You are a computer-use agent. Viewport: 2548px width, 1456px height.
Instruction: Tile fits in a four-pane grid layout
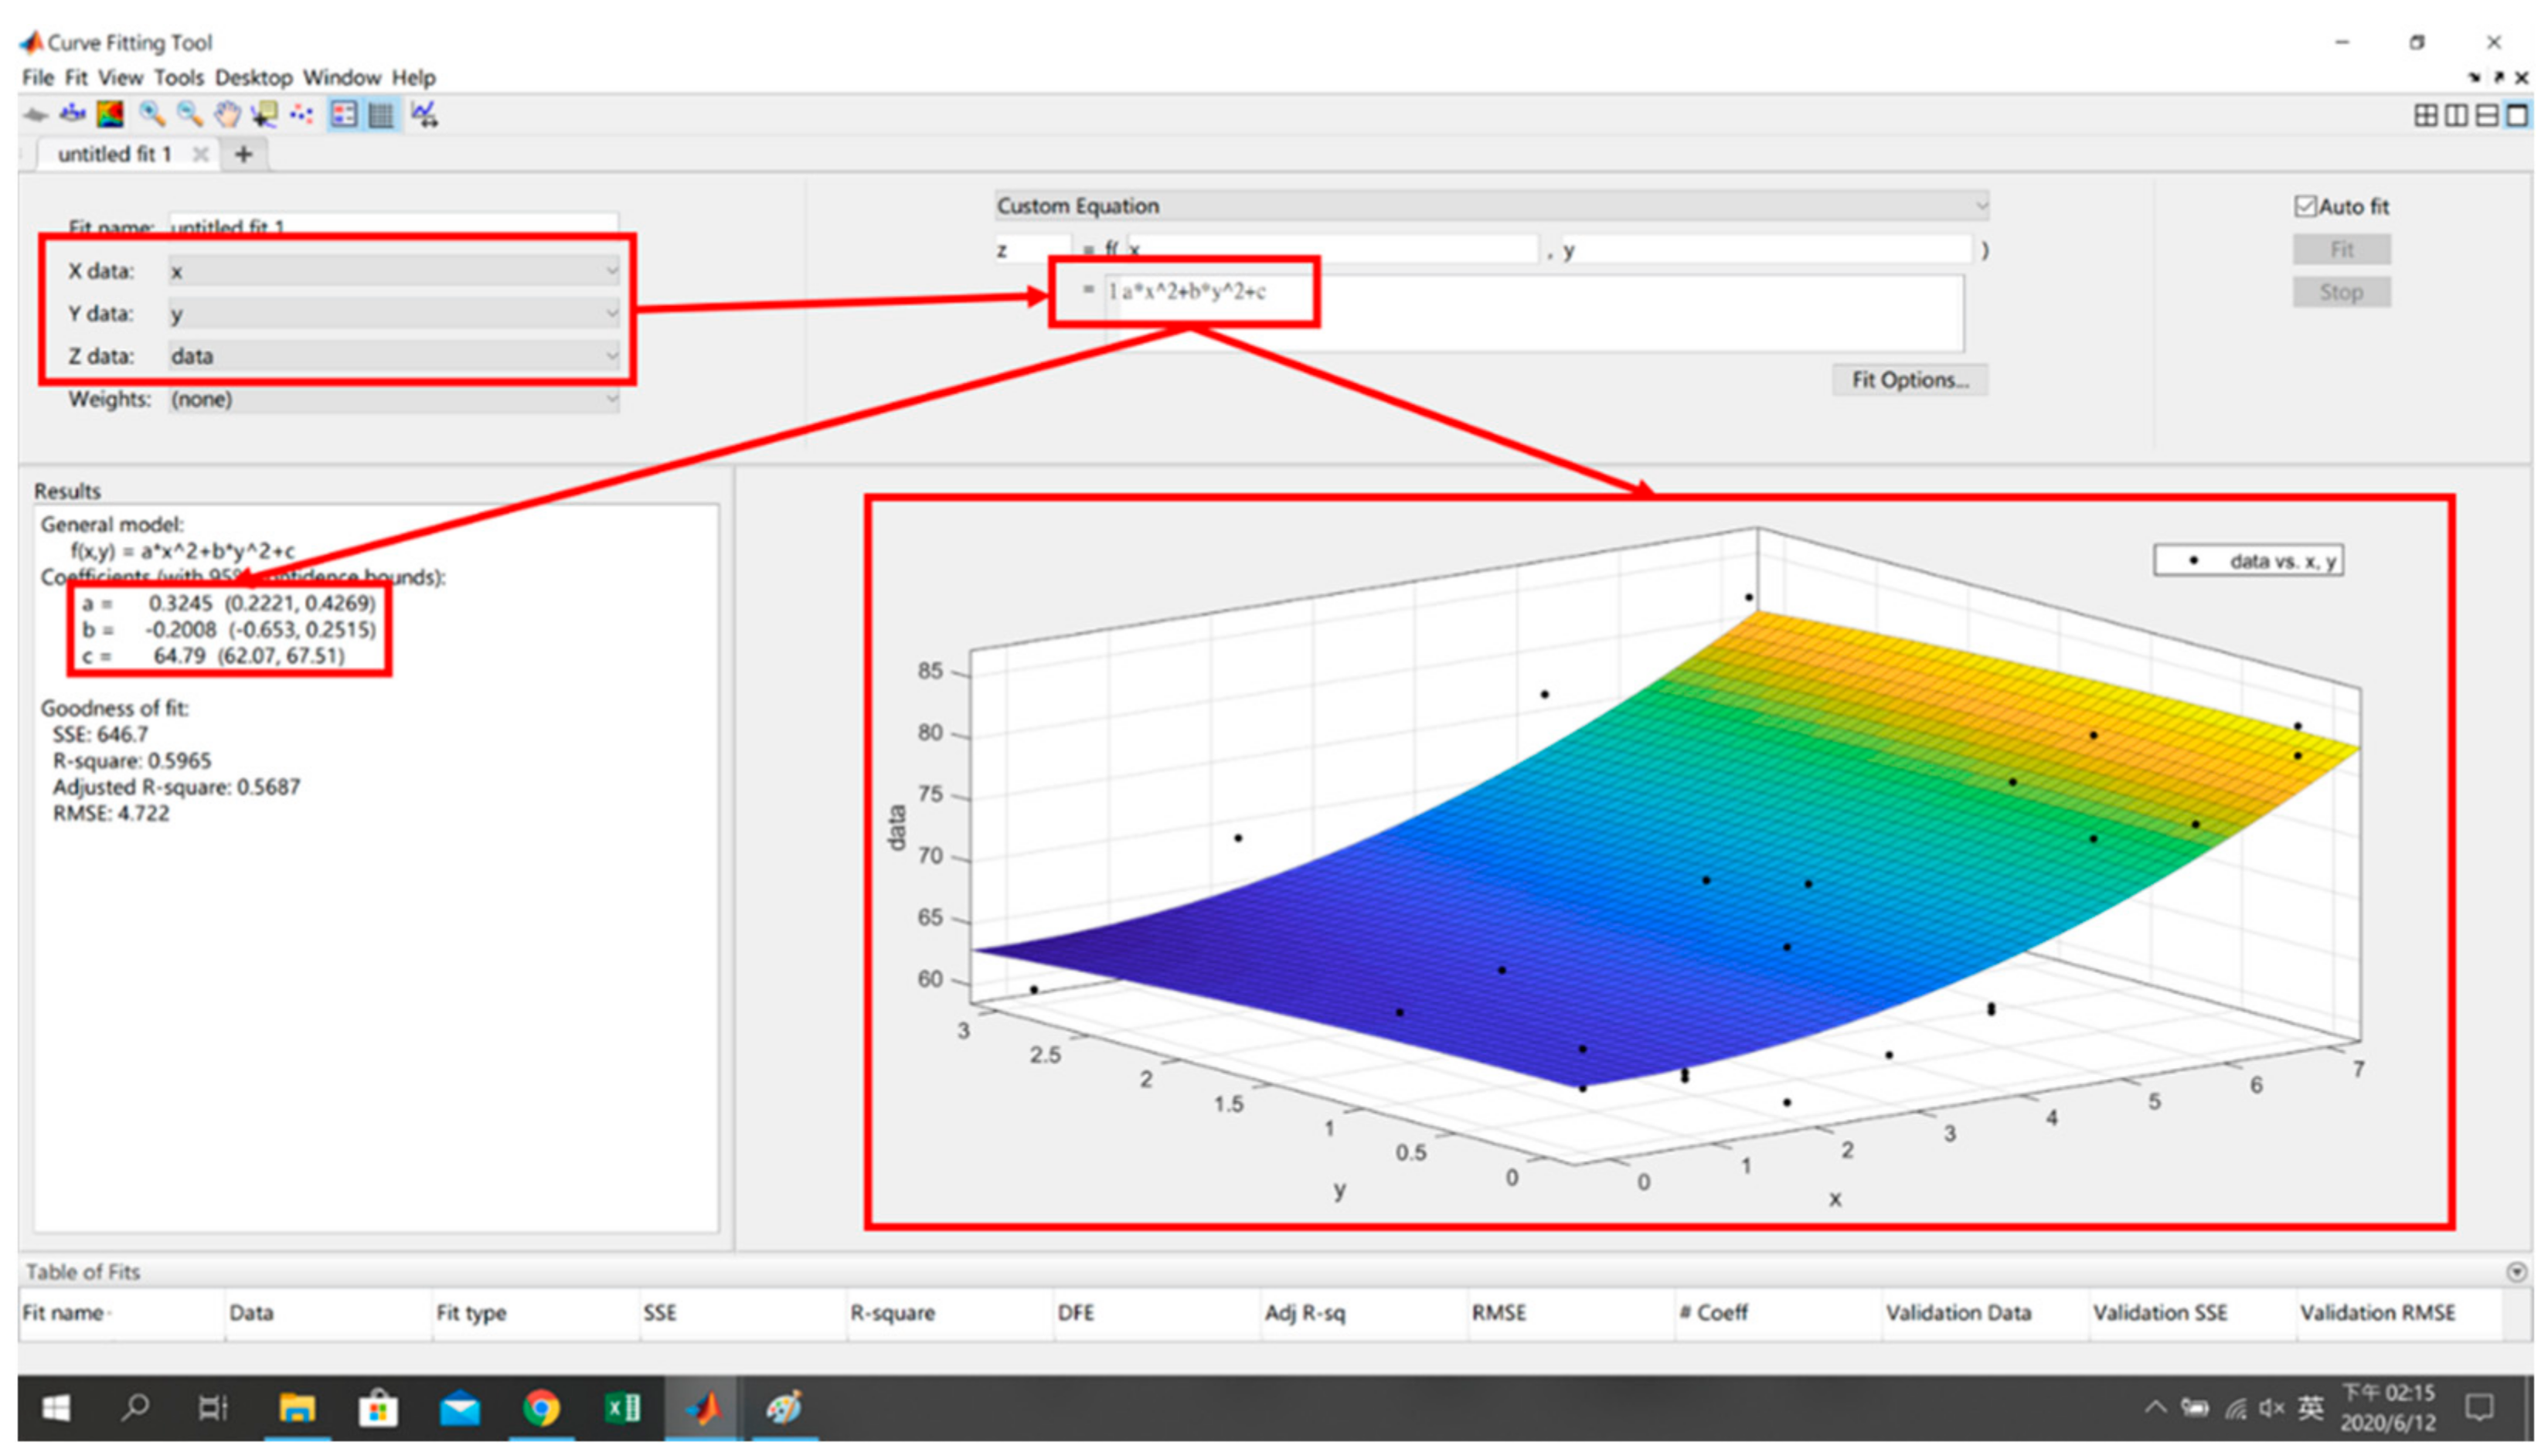point(2425,116)
